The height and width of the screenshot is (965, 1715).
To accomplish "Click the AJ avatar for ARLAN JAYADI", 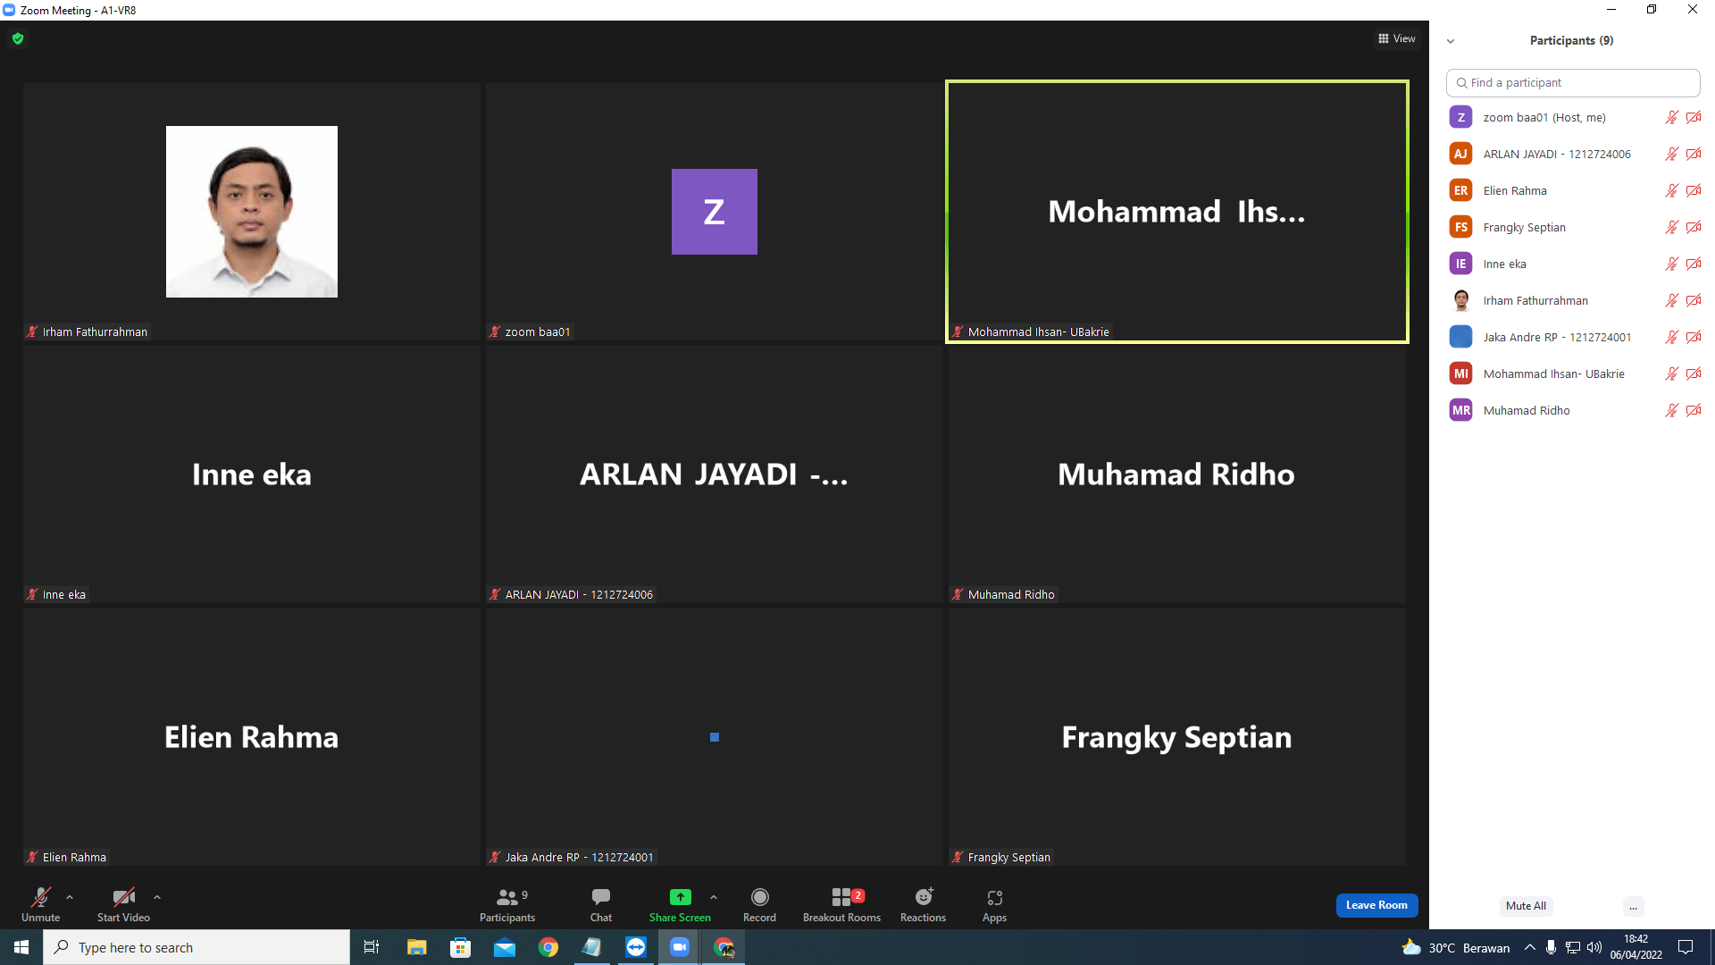I will coord(1460,155).
